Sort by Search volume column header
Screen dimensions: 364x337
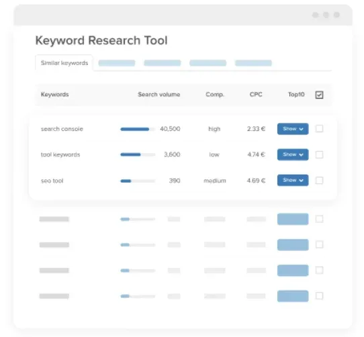[159, 95]
